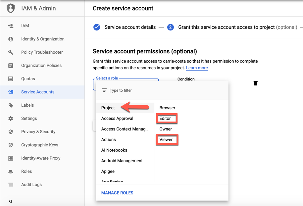Click the IAM & Admin shield logo
The height and width of the screenshot is (206, 303).
[11, 8]
